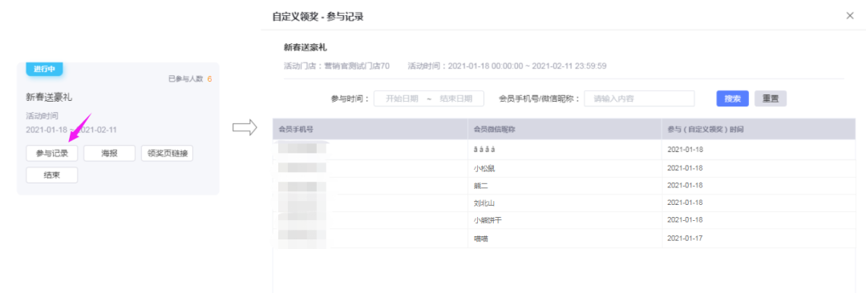
Task: Close the 参与记录 dialog with the X
Action: tap(850, 16)
